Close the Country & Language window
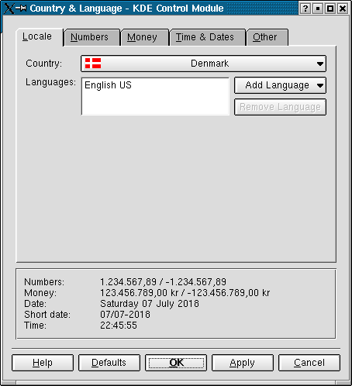 coord(343,9)
